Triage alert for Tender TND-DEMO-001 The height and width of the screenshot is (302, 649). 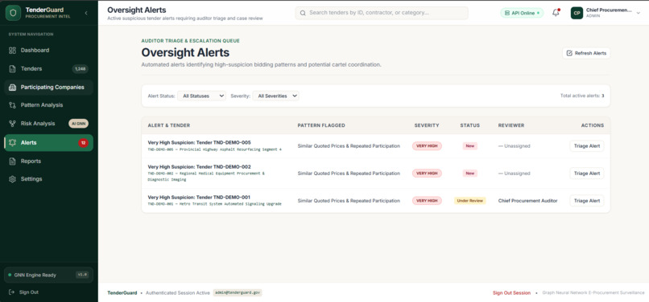(x=586, y=201)
